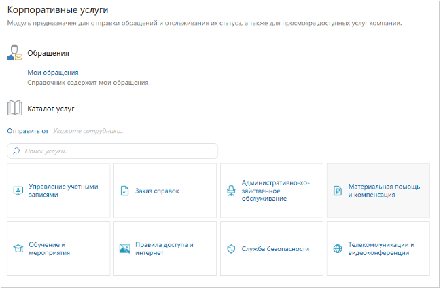Click the globe icon for Телекоммуникации

(337, 248)
